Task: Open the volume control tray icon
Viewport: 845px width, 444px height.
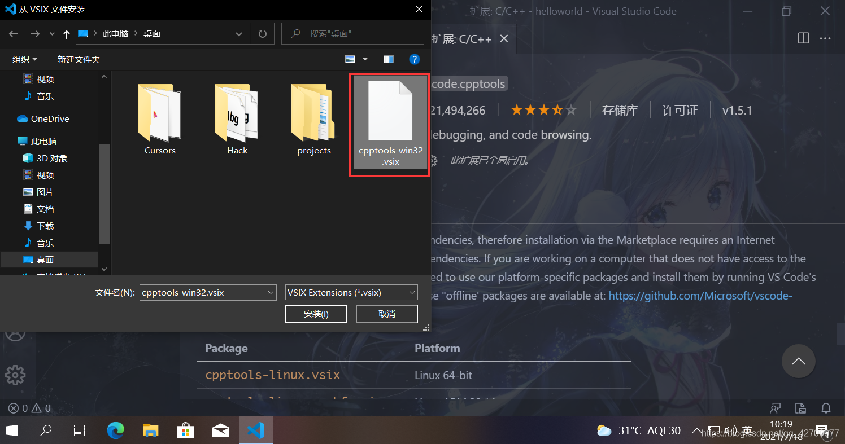Action: tap(730, 430)
